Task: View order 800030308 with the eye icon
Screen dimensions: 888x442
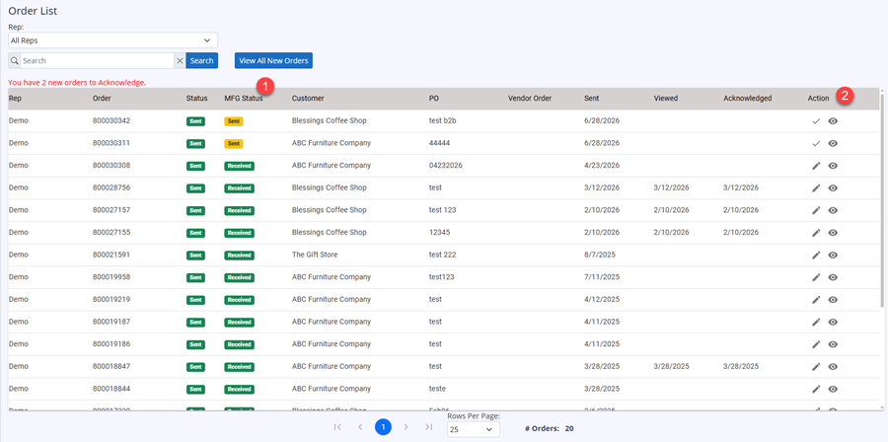Action: tap(833, 166)
